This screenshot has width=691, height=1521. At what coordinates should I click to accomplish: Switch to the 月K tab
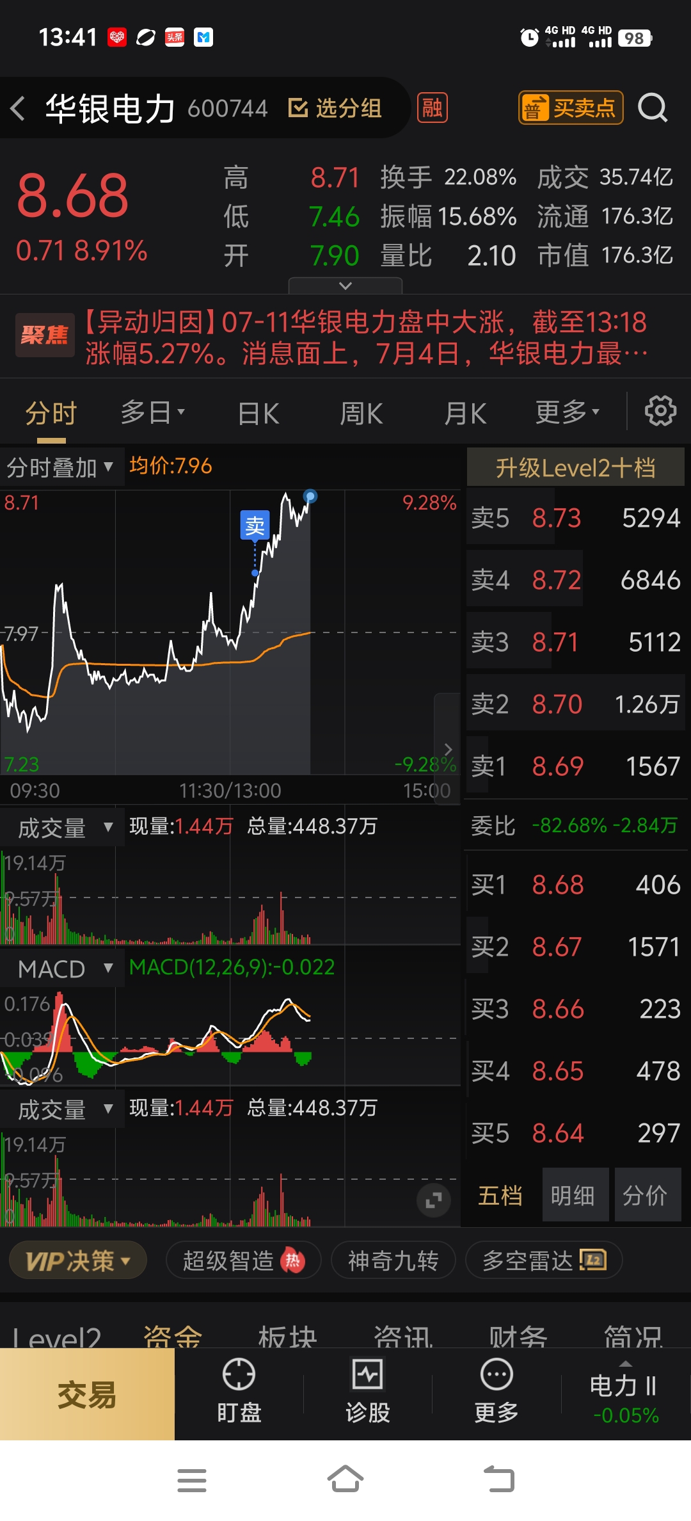click(465, 413)
